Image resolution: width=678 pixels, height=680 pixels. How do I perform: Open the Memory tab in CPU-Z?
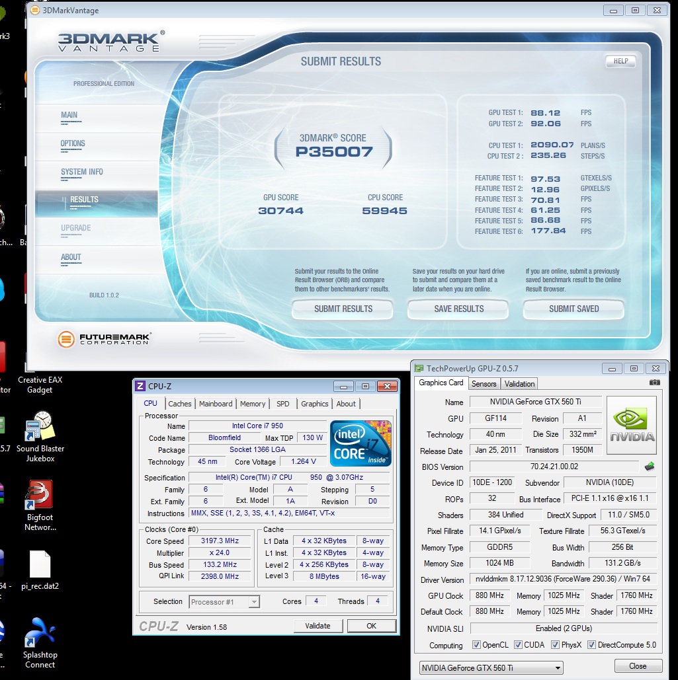253,404
